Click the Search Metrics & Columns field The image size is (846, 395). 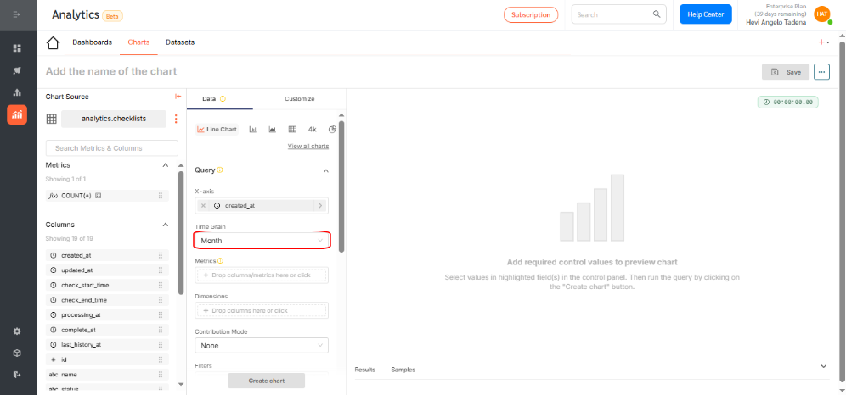coord(111,148)
